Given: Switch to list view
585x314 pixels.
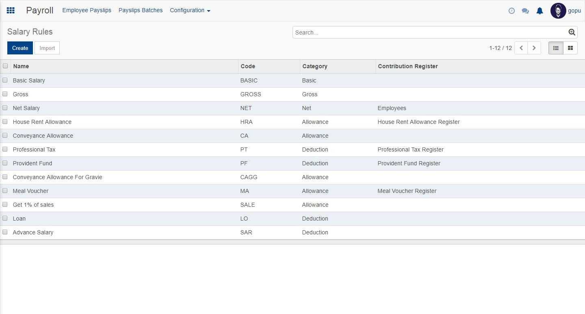Looking at the screenshot, I should point(556,48).
